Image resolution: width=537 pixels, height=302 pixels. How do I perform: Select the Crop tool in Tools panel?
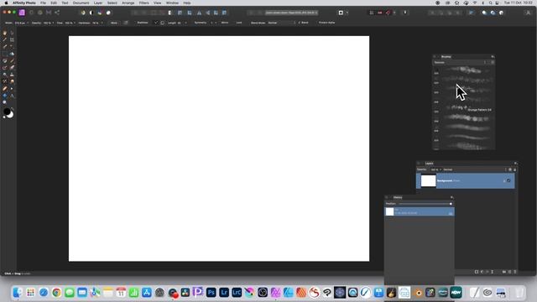12,39
